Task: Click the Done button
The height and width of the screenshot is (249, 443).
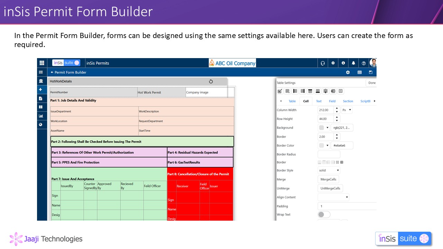Action: click(372, 83)
